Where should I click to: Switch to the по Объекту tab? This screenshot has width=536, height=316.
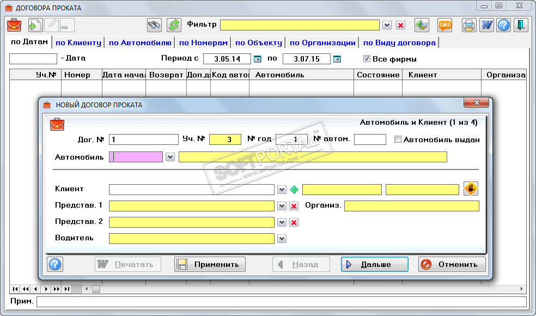[x=258, y=42]
